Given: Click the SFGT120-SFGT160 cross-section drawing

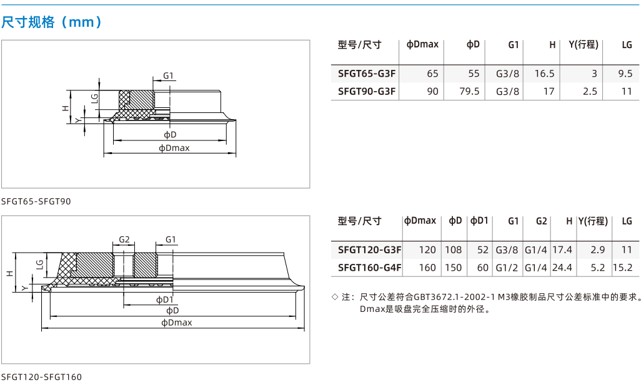Looking at the screenshot, I should [156, 289].
